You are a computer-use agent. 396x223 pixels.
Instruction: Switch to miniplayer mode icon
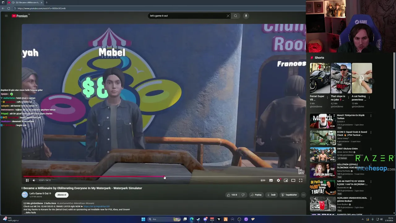coord(286,180)
